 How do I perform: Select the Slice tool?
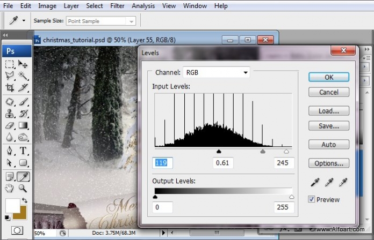pos(23,87)
